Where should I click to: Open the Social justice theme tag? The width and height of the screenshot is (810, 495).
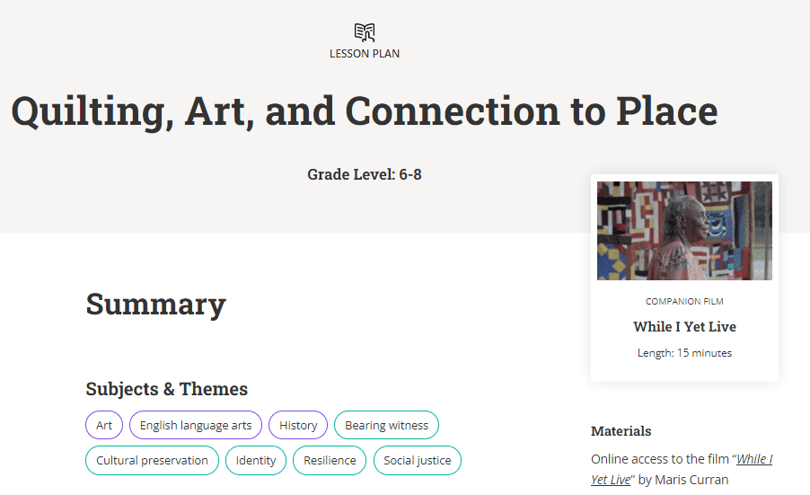[417, 460]
